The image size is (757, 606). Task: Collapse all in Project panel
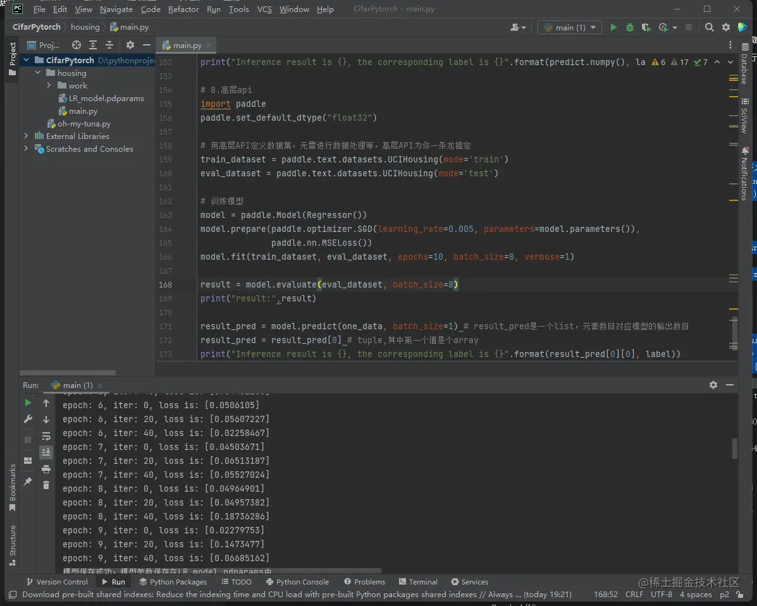[109, 45]
